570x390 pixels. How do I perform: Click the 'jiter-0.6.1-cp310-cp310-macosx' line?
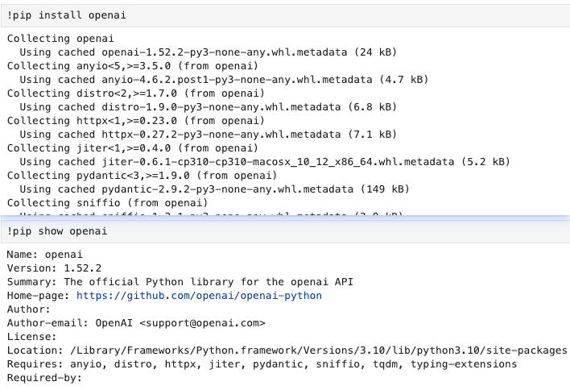tap(265, 161)
